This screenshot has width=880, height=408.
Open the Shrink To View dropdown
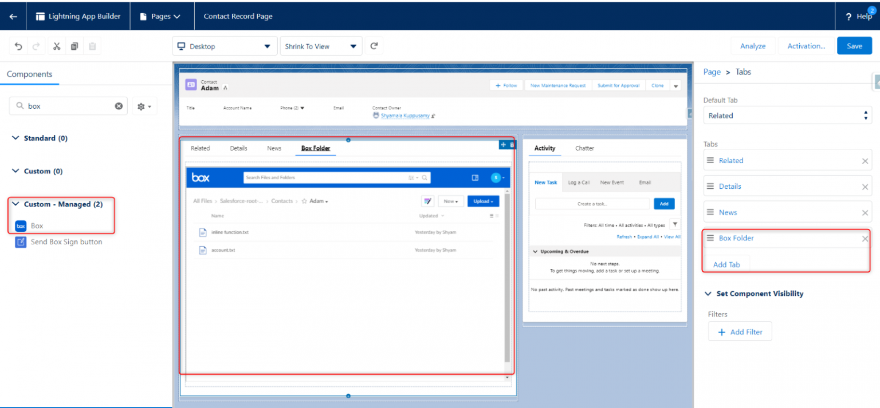(x=320, y=46)
